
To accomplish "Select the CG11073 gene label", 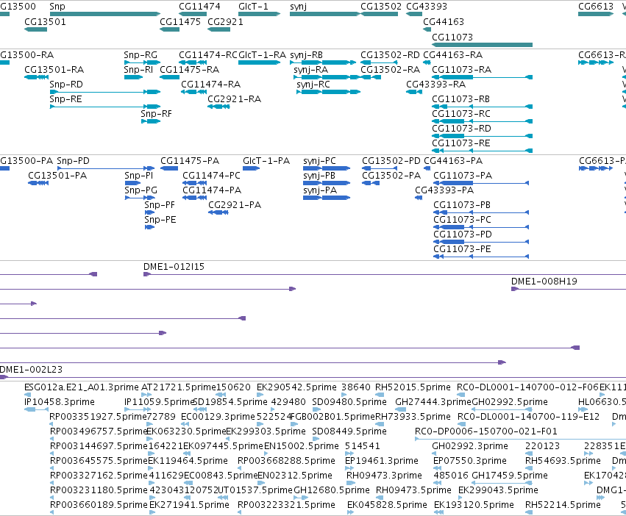I will point(452,37).
